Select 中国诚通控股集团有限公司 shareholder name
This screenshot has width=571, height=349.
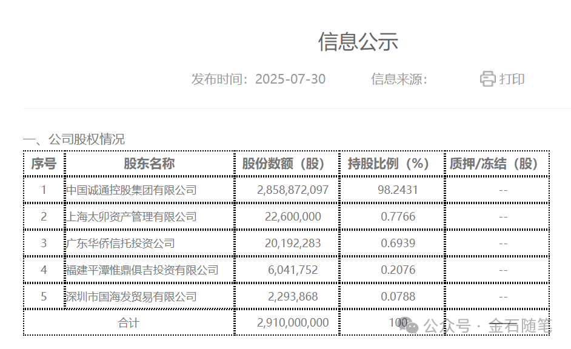pos(132,190)
